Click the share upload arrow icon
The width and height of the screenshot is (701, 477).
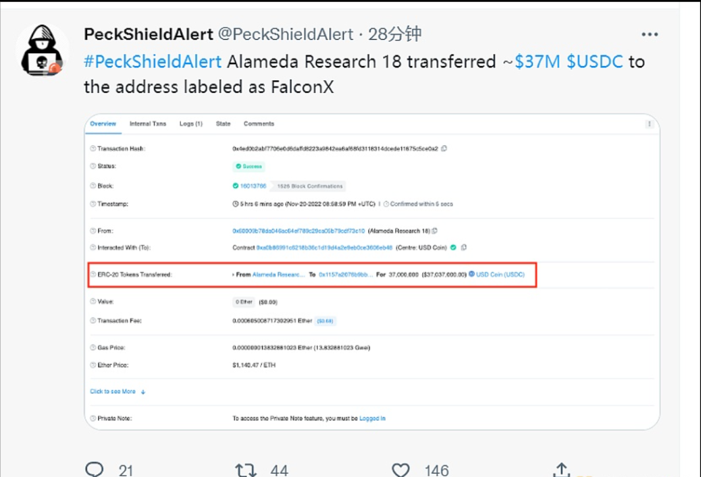[x=562, y=470]
